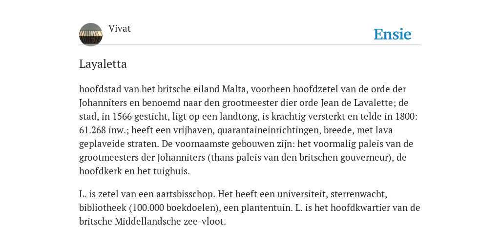500x250 pixels.
Task: Open the Ensie logo link
Action: (393, 34)
